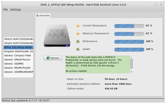The height and width of the screenshot is (104, 166).
Task: Select Generic- SD/MMC/MS/MSP entry
Action: coord(19,72)
